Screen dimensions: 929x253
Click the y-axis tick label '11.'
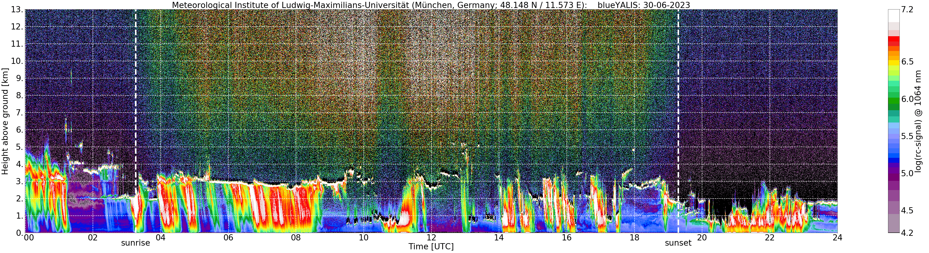[x=17, y=44]
